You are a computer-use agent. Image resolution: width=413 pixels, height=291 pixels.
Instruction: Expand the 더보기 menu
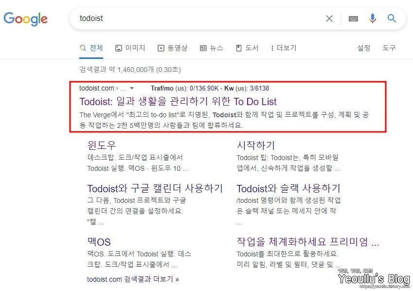point(284,48)
